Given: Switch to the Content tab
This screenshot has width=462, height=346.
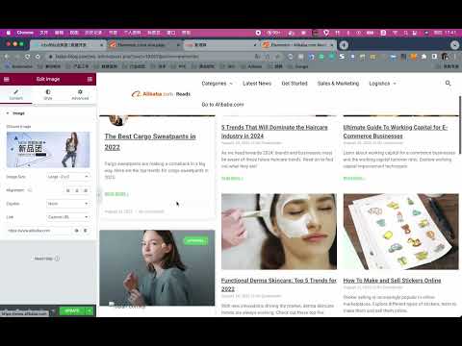Looking at the screenshot, I should (x=16, y=95).
